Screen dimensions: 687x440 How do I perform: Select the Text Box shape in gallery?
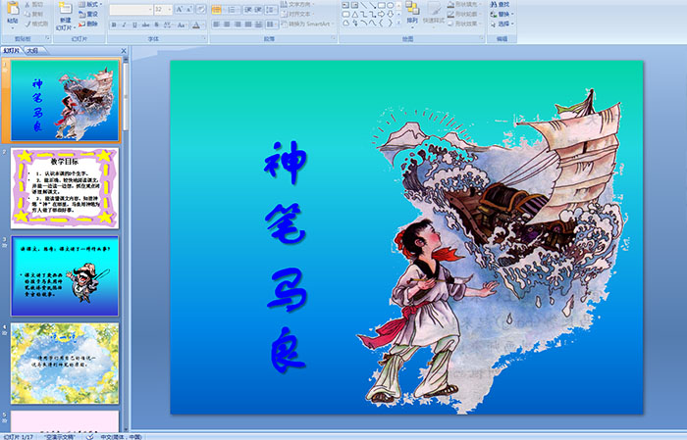click(345, 5)
